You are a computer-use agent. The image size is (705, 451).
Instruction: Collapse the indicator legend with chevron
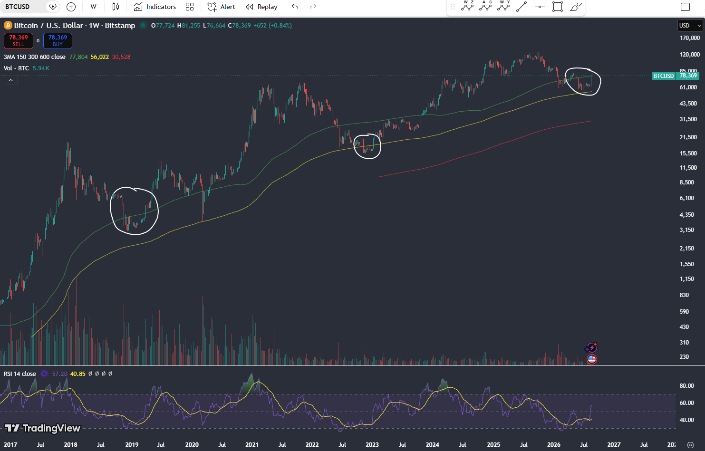tap(10, 80)
